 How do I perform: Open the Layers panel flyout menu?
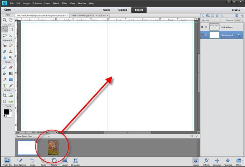(242, 15)
